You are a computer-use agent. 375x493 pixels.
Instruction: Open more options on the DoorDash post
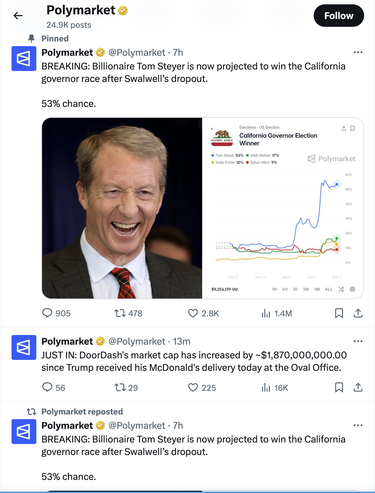point(358,341)
